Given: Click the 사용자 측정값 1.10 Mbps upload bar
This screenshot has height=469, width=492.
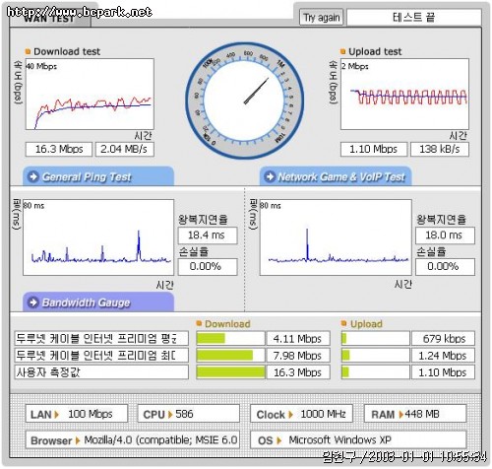Looking at the screenshot, I should click(375, 372).
